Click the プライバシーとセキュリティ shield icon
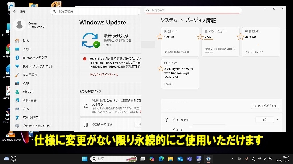This screenshot has height=164, width=293. [x=17, y=126]
